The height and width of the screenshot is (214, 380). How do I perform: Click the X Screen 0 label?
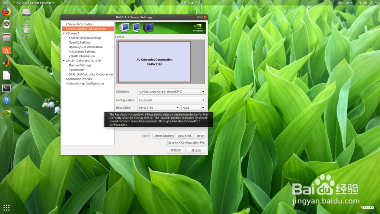pos(72,33)
